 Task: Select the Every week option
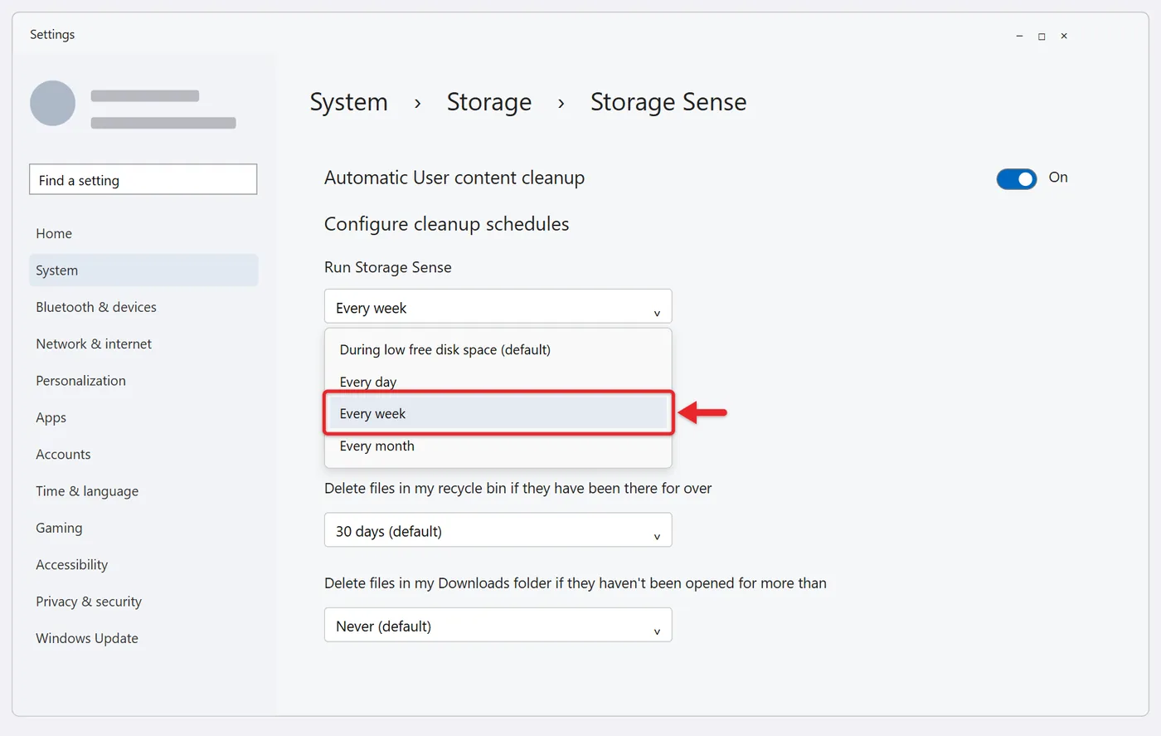click(x=498, y=413)
